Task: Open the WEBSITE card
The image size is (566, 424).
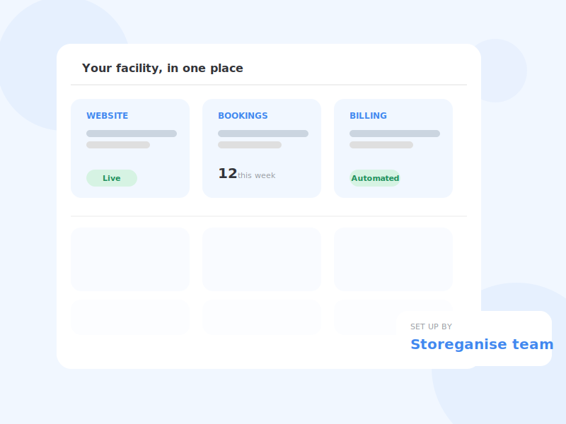Action: [x=130, y=148]
